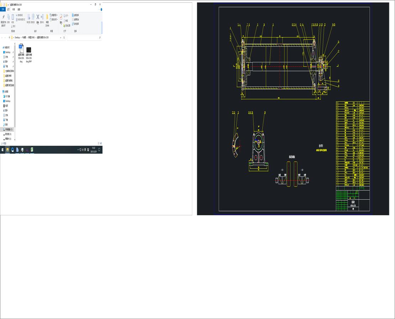Screen dimensions: 395x319
Task: Select the Delete icon in the ribbon
Action: 38,17
